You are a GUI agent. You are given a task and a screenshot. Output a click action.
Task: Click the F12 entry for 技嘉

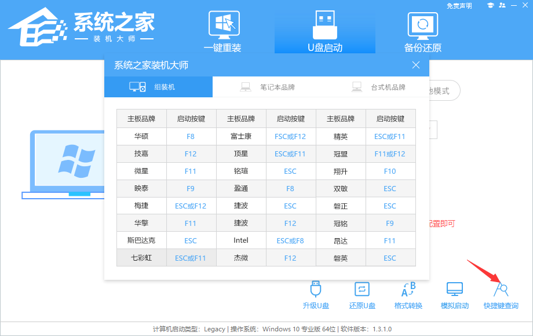pos(191,154)
